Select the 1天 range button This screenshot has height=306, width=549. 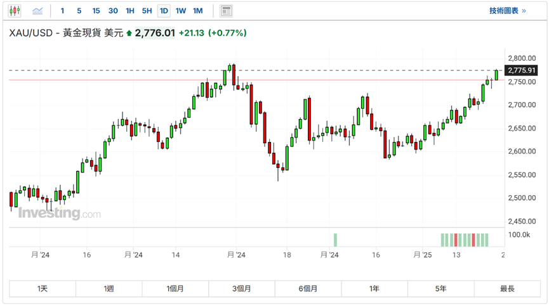click(43, 288)
